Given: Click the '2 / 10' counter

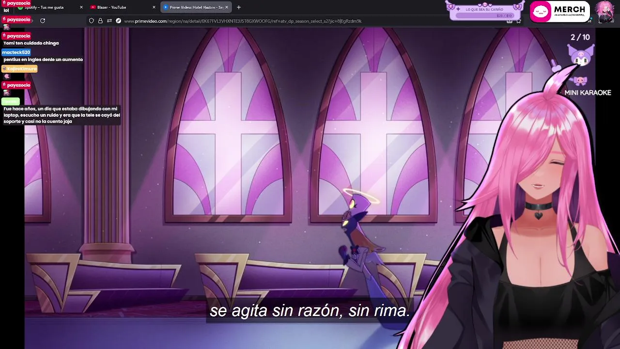Looking at the screenshot, I should (x=580, y=37).
